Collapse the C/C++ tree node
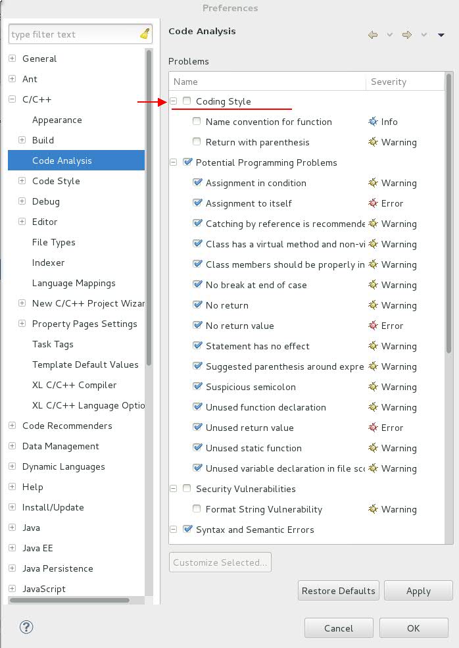The image size is (459, 648). [12, 100]
